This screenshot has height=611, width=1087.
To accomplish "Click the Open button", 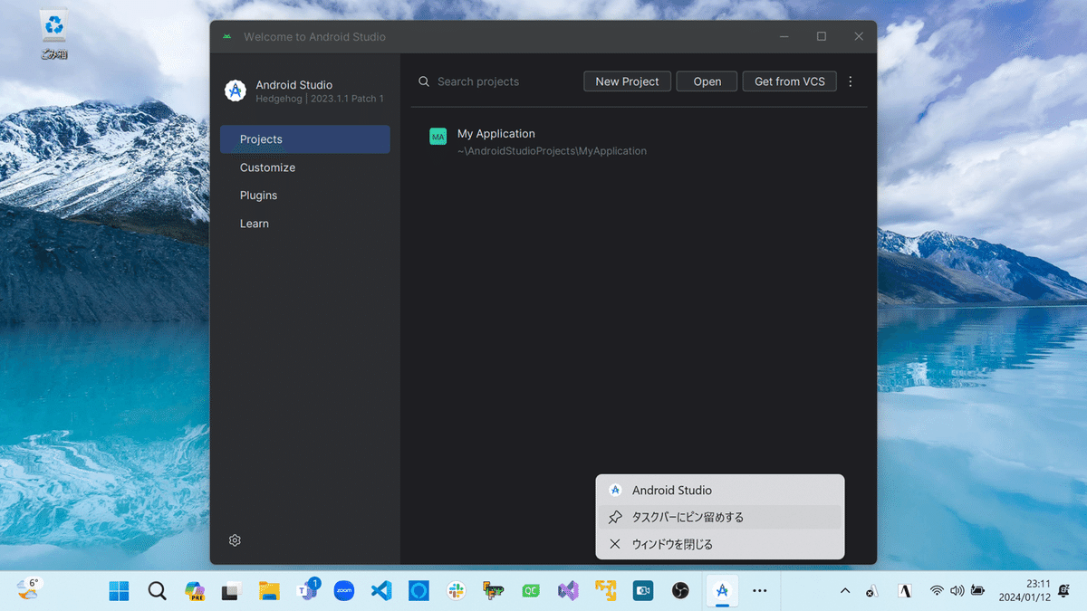I will pos(707,81).
